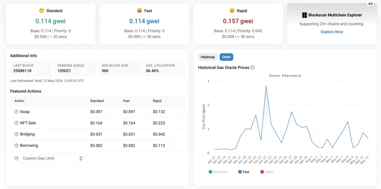Click the Action column header
The width and height of the screenshot is (381, 189).
coord(19,101)
